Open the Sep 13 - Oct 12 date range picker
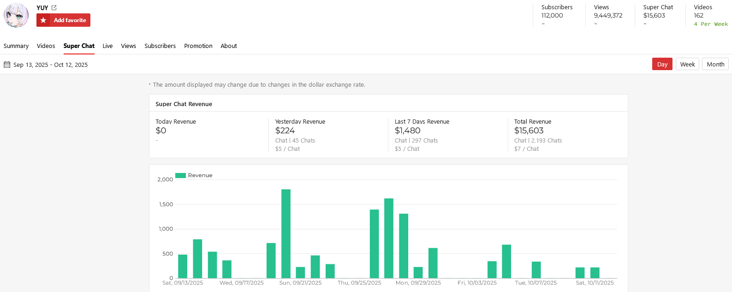The height and width of the screenshot is (292, 732). pyautogui.click(x=50, y=65)
